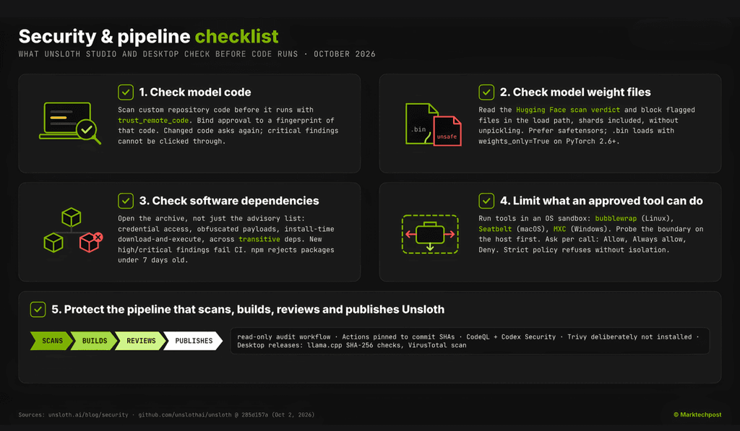The image size is (740, 431).
Task: Click the red rejected package cube icon
Action: tap(92, 242)
